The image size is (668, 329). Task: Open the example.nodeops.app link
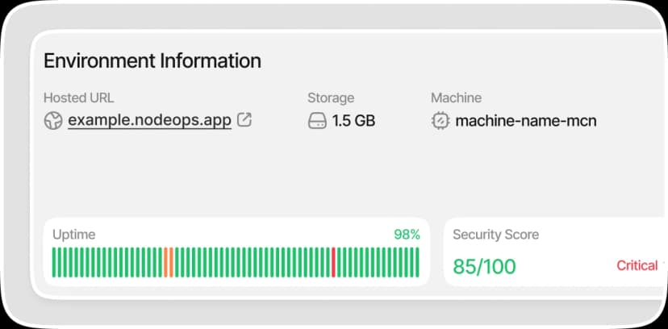pyautogui.click(x=149, y=121)
